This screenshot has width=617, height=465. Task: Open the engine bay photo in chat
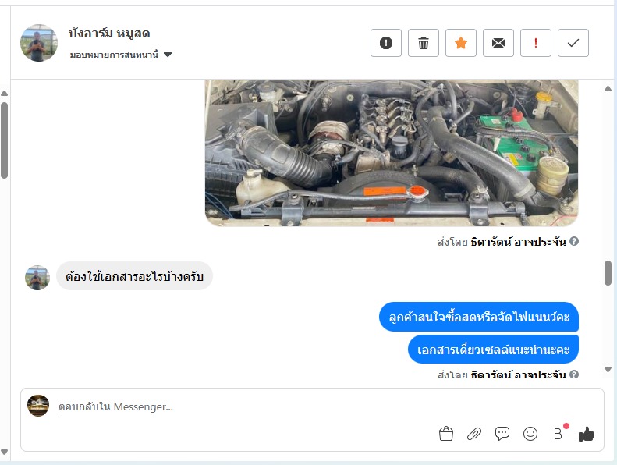392,153
